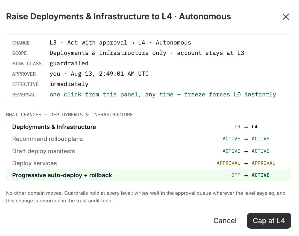Click OFF → ACTIVE status for Progressive auto-deploy
The width and height of the screenshot is (299, 236).
click(x=250, y=175)
